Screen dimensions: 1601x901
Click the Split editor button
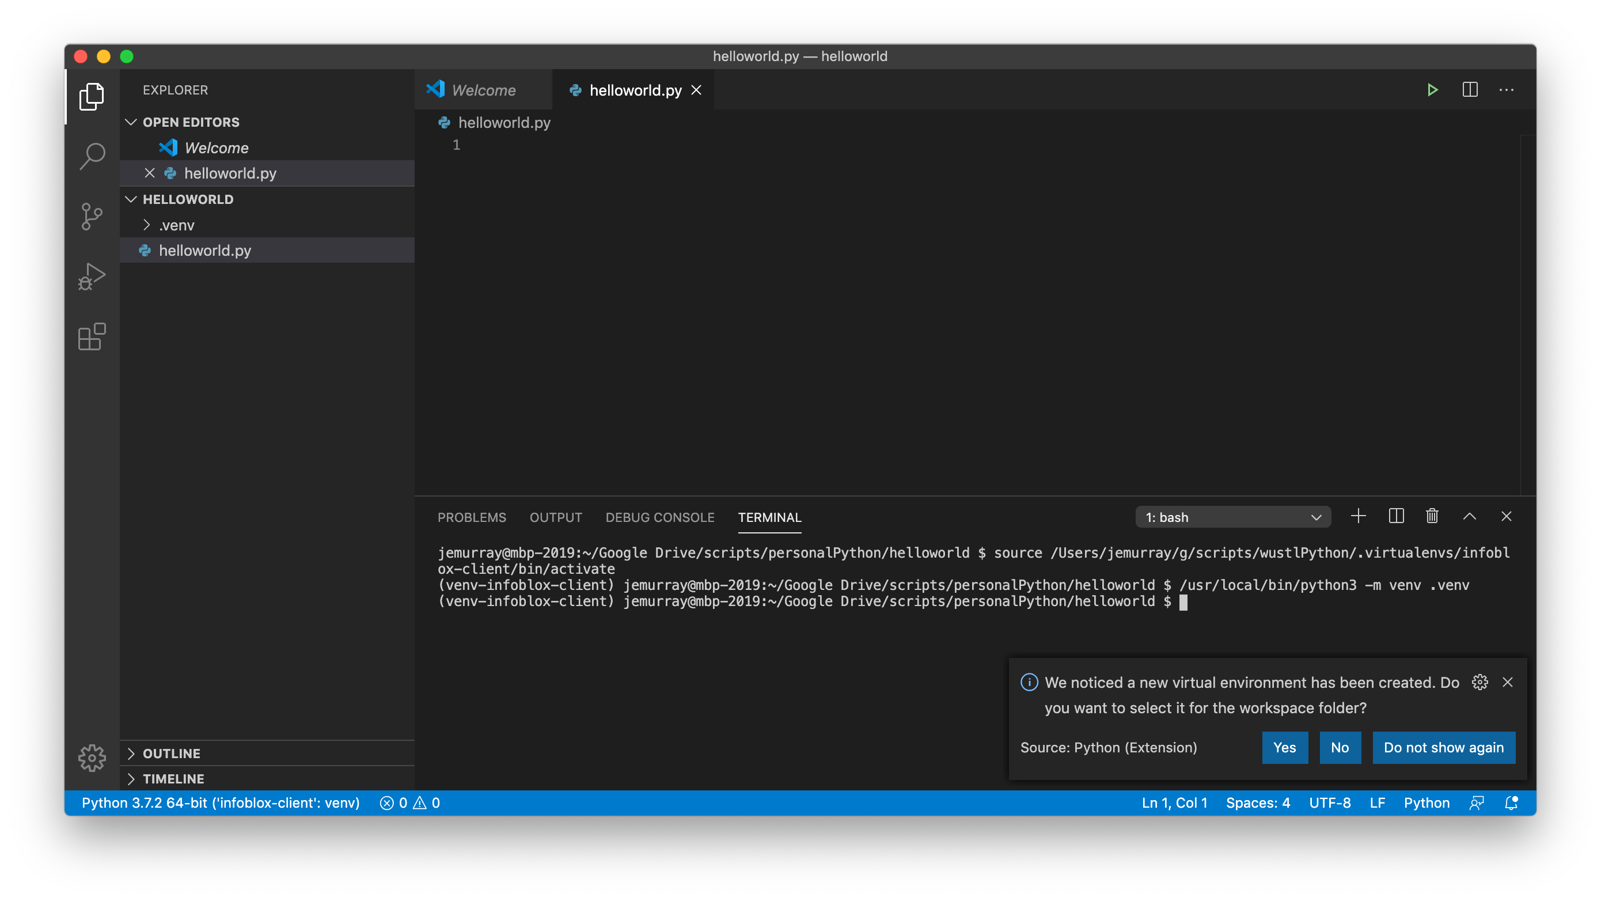pos(1470,89)
